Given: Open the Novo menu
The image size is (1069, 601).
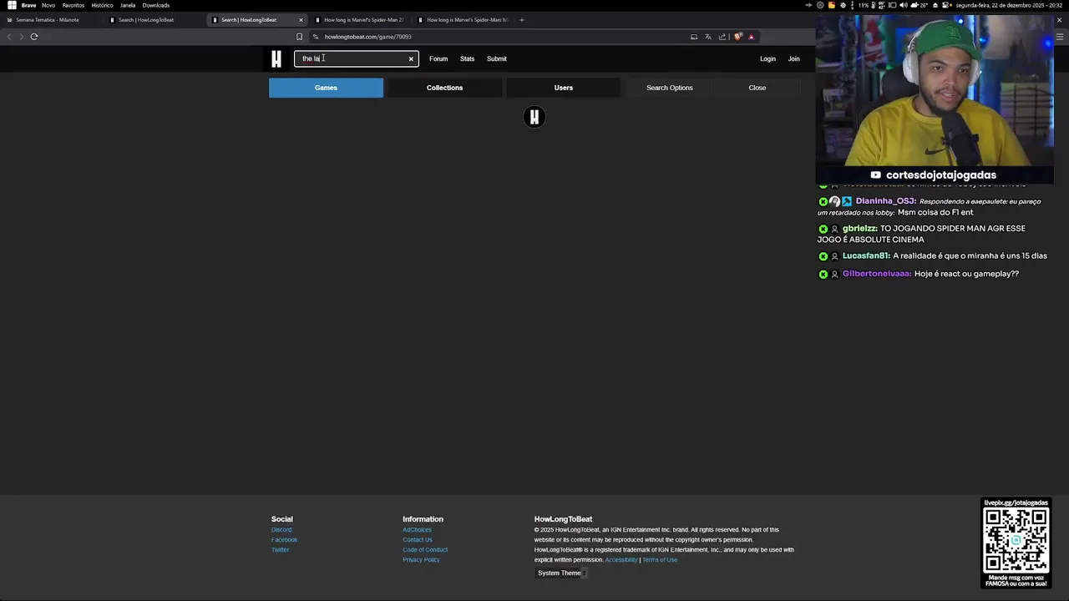Looking at the screenshot, I should [x=48, y=5].
